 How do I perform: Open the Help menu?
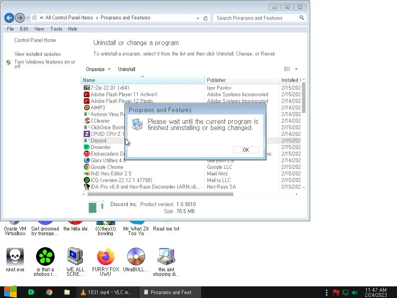coord(72,29)
